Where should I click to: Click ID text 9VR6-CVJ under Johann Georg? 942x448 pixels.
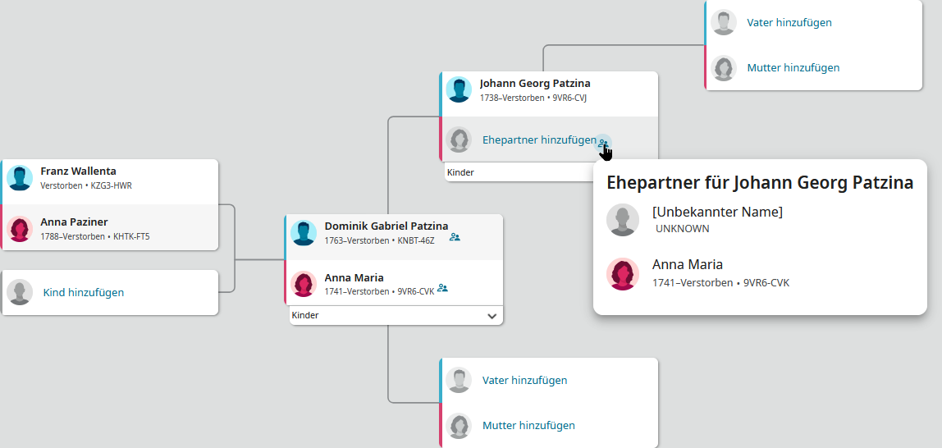pos(569,98)
